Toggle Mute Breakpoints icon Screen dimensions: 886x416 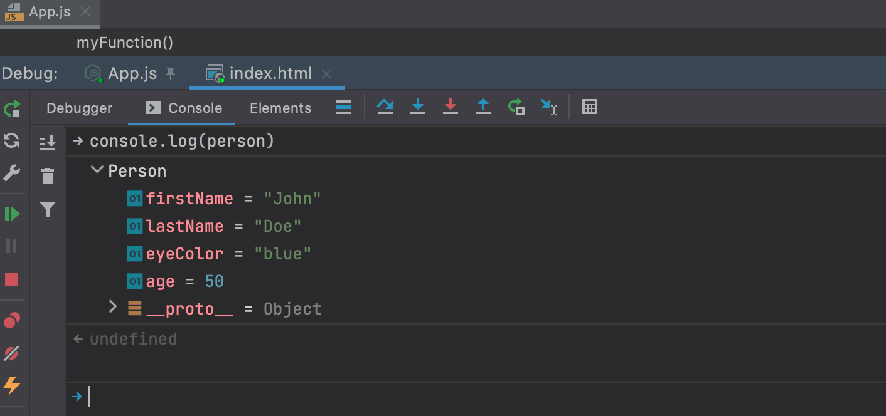[x=11, y=354]
